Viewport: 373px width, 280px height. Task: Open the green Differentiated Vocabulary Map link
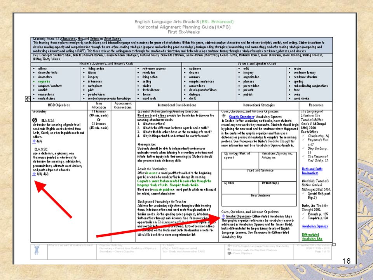312,237
